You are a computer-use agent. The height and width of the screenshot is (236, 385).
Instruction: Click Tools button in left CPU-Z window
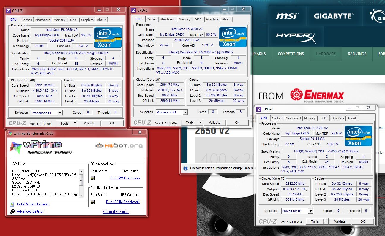[64, 123]
